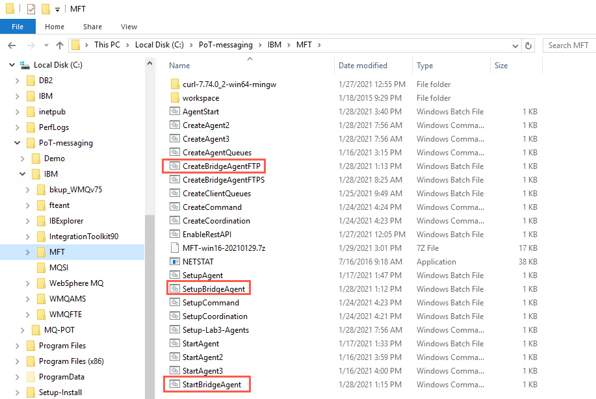Switch to the View ribbon tab

point(129,27)
